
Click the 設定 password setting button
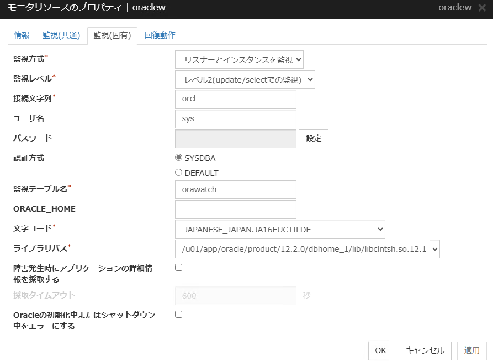pos(313,138)
